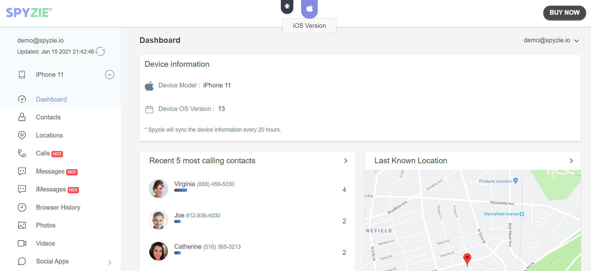This screenshot has height=271, width=591.
Task: Click Catherine contact name
Action: (x=188, y=247)
